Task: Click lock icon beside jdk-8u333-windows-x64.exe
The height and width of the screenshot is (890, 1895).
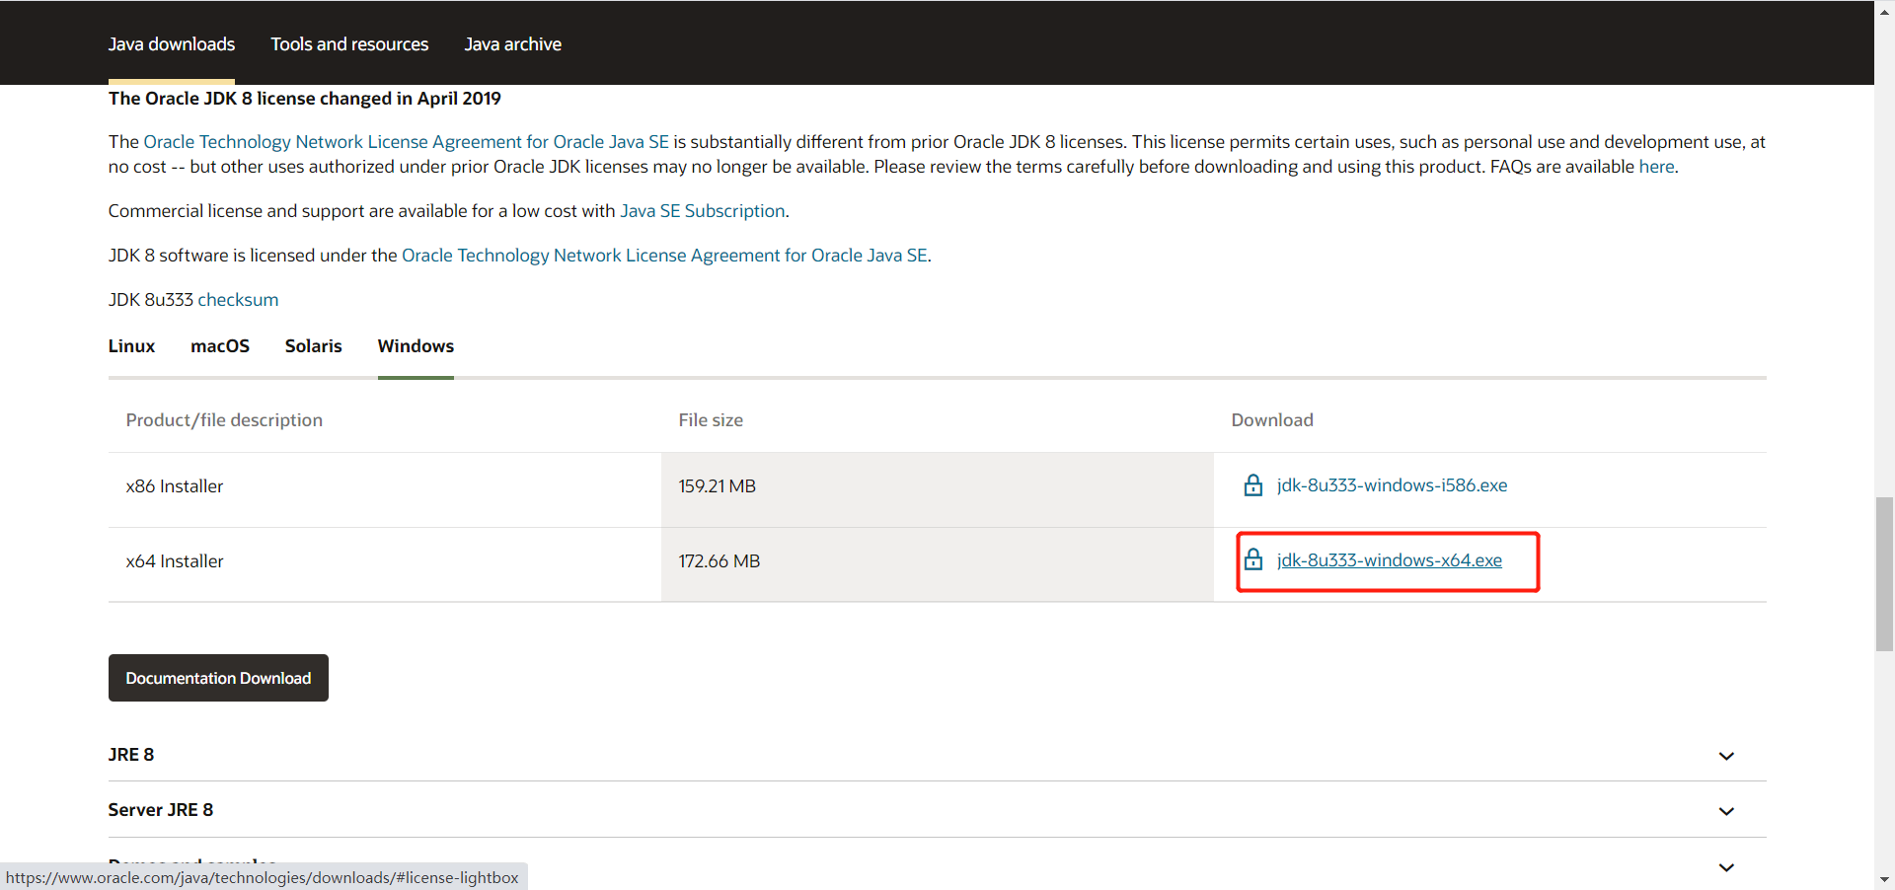Action: point(1252,560)
